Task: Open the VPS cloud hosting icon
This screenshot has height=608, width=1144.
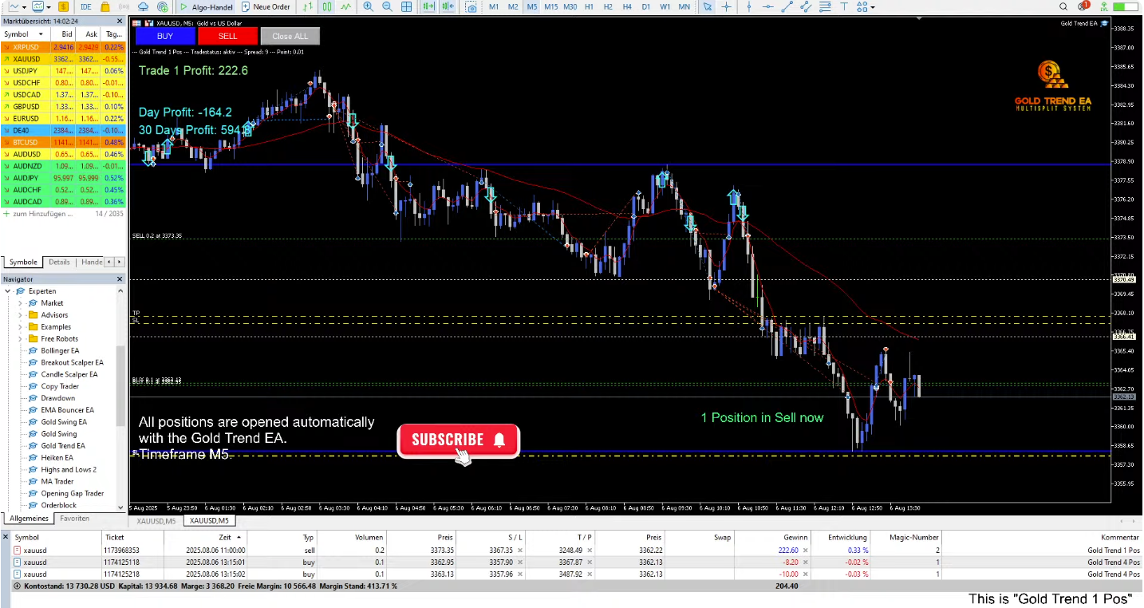Action: point(143,6)
